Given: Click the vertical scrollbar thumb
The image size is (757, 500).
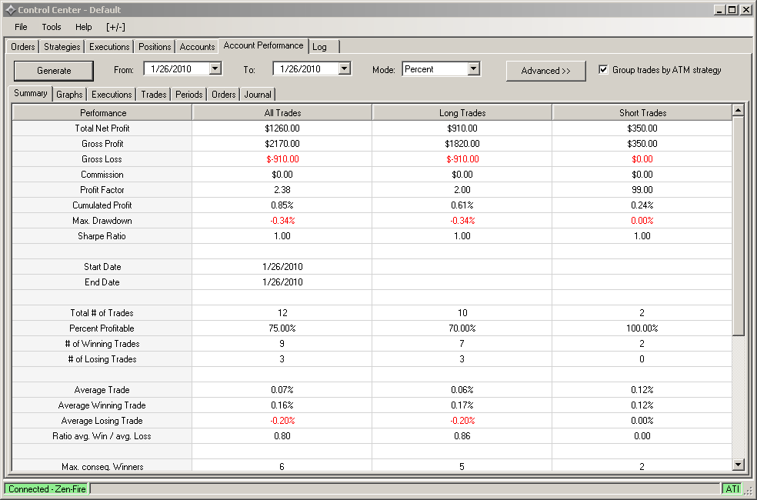Looking at the screenshot, I should [738, 226].
